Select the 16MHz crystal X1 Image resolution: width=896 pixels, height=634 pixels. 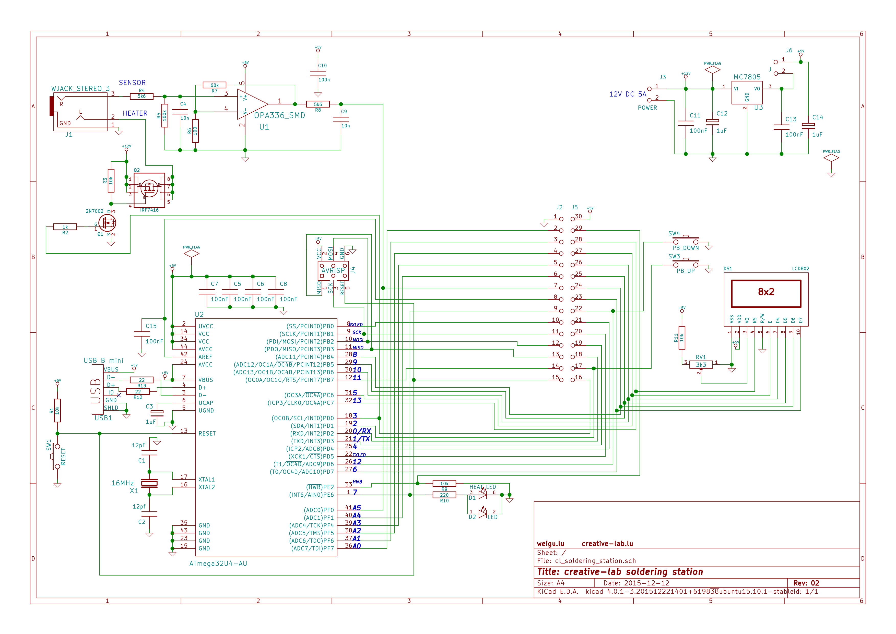point(149,483)
